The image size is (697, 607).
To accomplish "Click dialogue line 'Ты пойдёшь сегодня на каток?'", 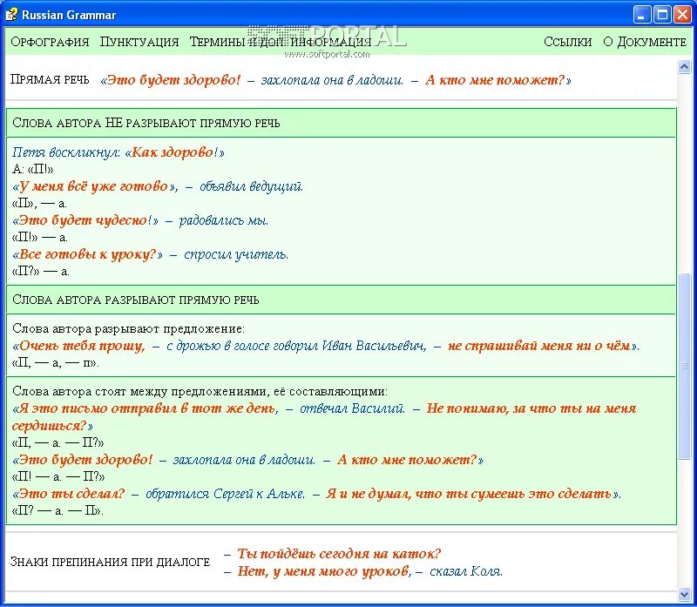I will point(339,554).
